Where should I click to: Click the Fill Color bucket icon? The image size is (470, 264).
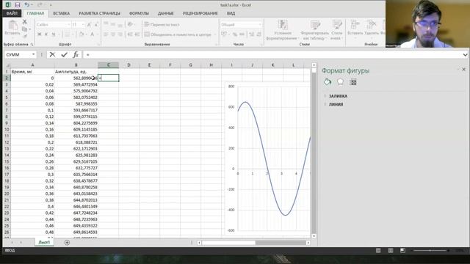(82, 34)
